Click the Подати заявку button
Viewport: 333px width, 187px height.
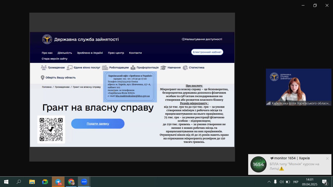[x=98, y=124]
